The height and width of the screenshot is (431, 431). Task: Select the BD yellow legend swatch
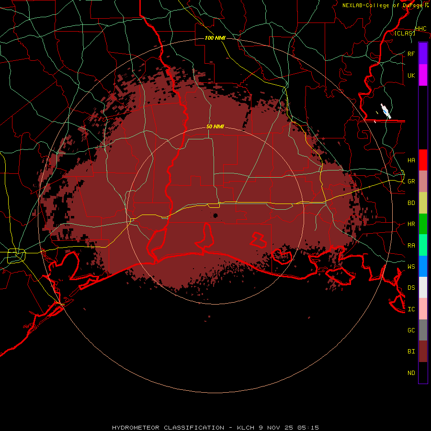point(423,203)
